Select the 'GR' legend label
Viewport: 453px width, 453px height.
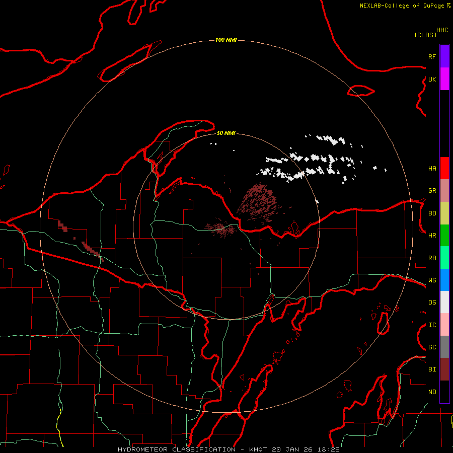pos(432,191)
